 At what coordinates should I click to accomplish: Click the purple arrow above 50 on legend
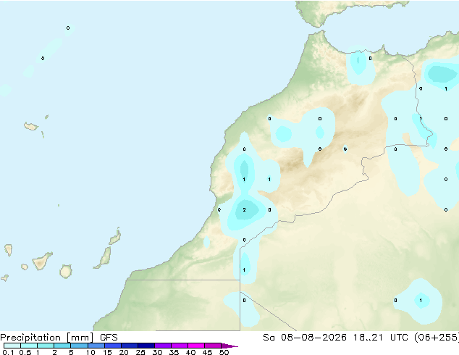pos(230,346)
